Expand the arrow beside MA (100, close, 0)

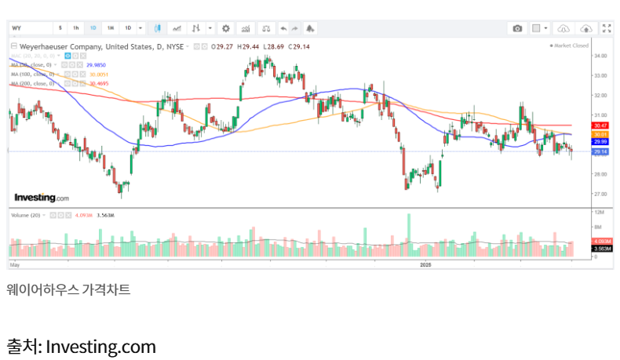pyautogui.click(x=59, y=75)
